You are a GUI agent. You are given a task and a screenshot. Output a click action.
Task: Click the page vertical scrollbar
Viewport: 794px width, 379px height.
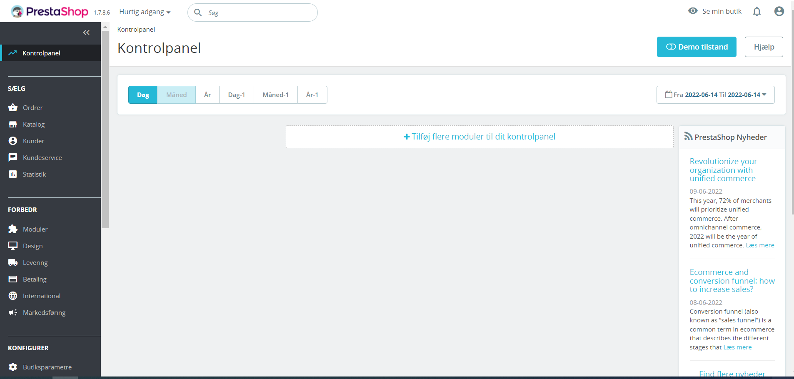tap(792, 112)
